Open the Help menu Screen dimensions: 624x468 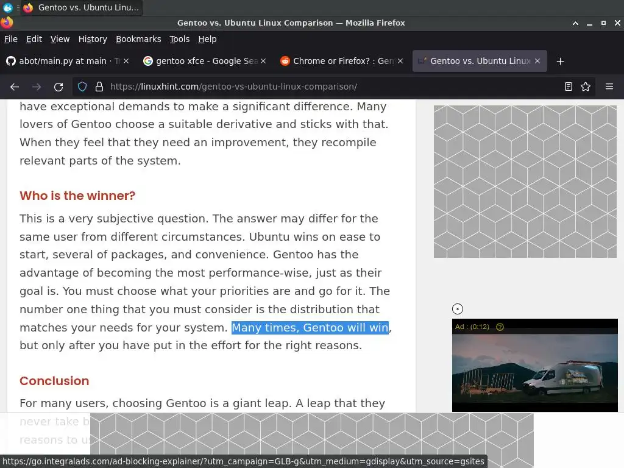(x=207, y=39)
